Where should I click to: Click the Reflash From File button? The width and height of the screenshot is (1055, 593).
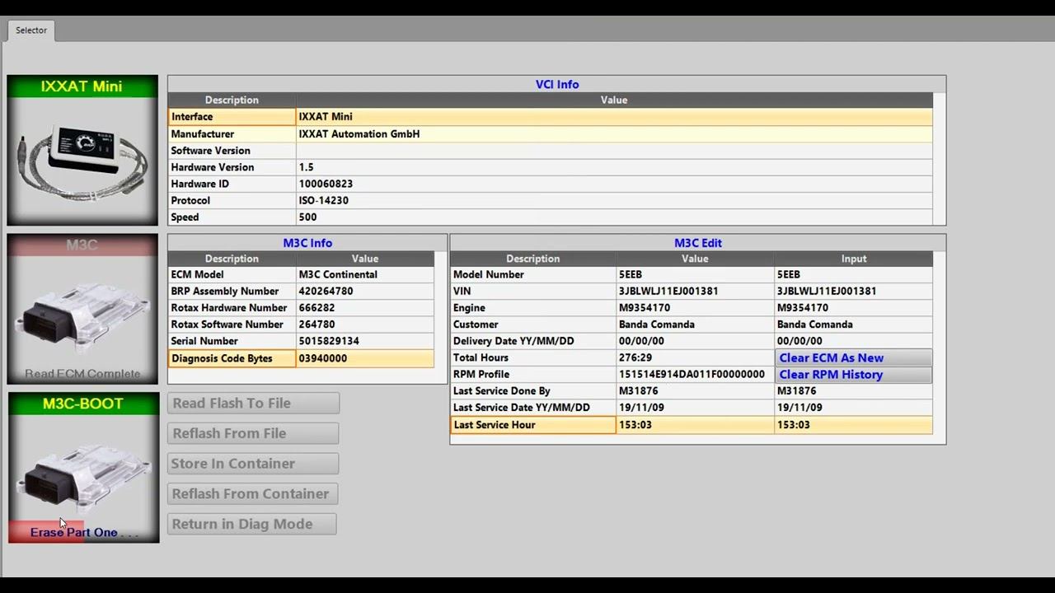point(253,433)
